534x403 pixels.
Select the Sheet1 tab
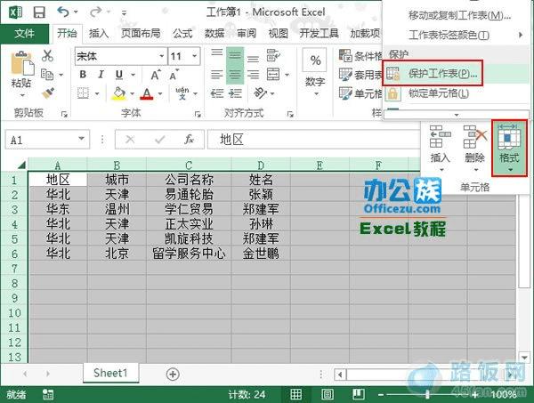pyautogui.click(x=110, y=373)
